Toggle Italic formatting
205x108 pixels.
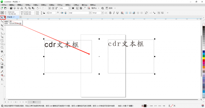114,13
